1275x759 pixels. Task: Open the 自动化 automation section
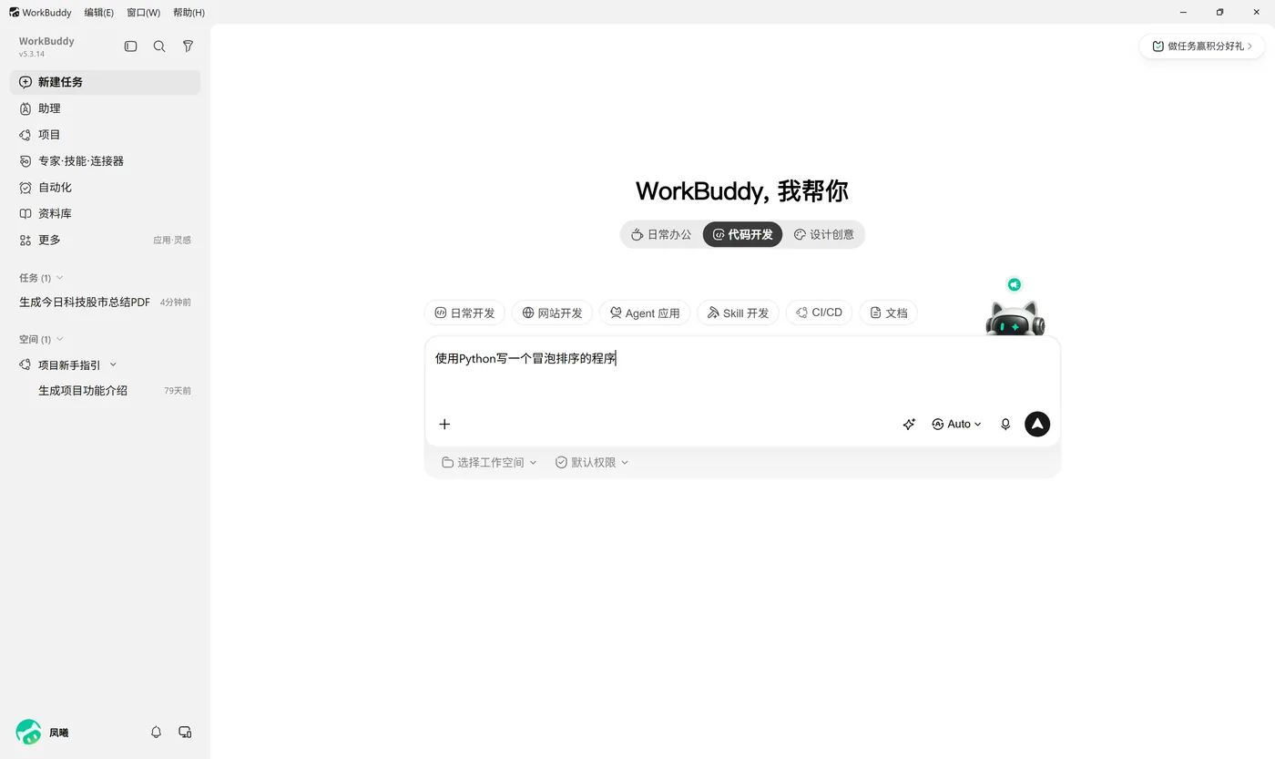click(105, 188)
